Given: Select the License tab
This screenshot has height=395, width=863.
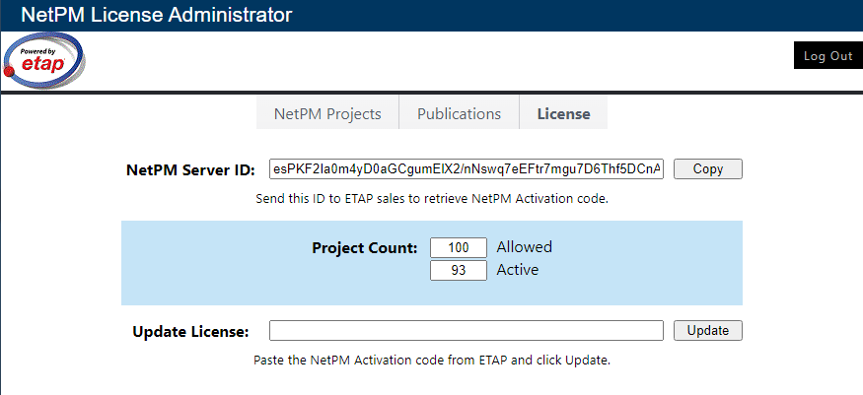Looking at the screenshot, I should click(563, 113).
